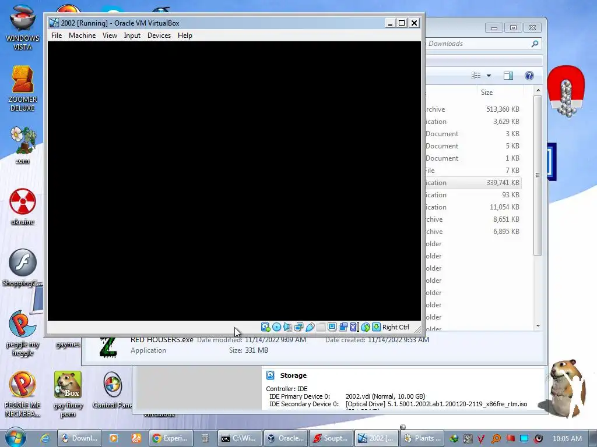Switch to the Oracle... VirtualBox taskbar button
Viewport: 597px width, 447px height.
tap(286, 438)
